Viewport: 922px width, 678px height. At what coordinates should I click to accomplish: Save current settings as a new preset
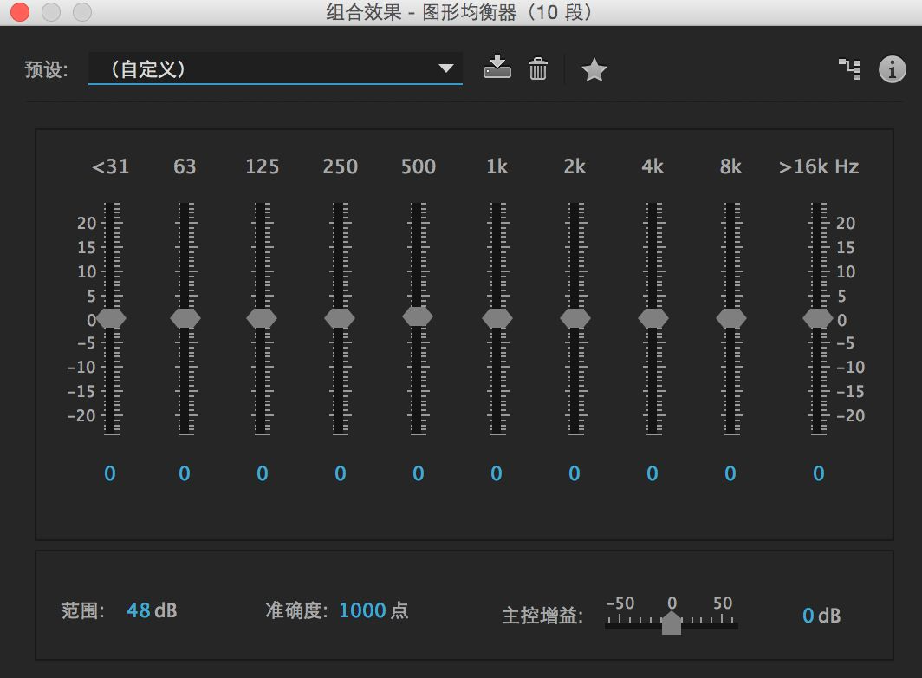coord(497,69)
